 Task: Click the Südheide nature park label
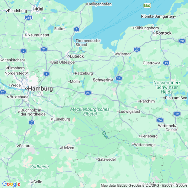point(39,167)
